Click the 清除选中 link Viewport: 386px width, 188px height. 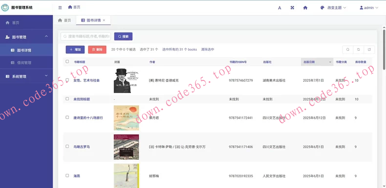(208, 49)
